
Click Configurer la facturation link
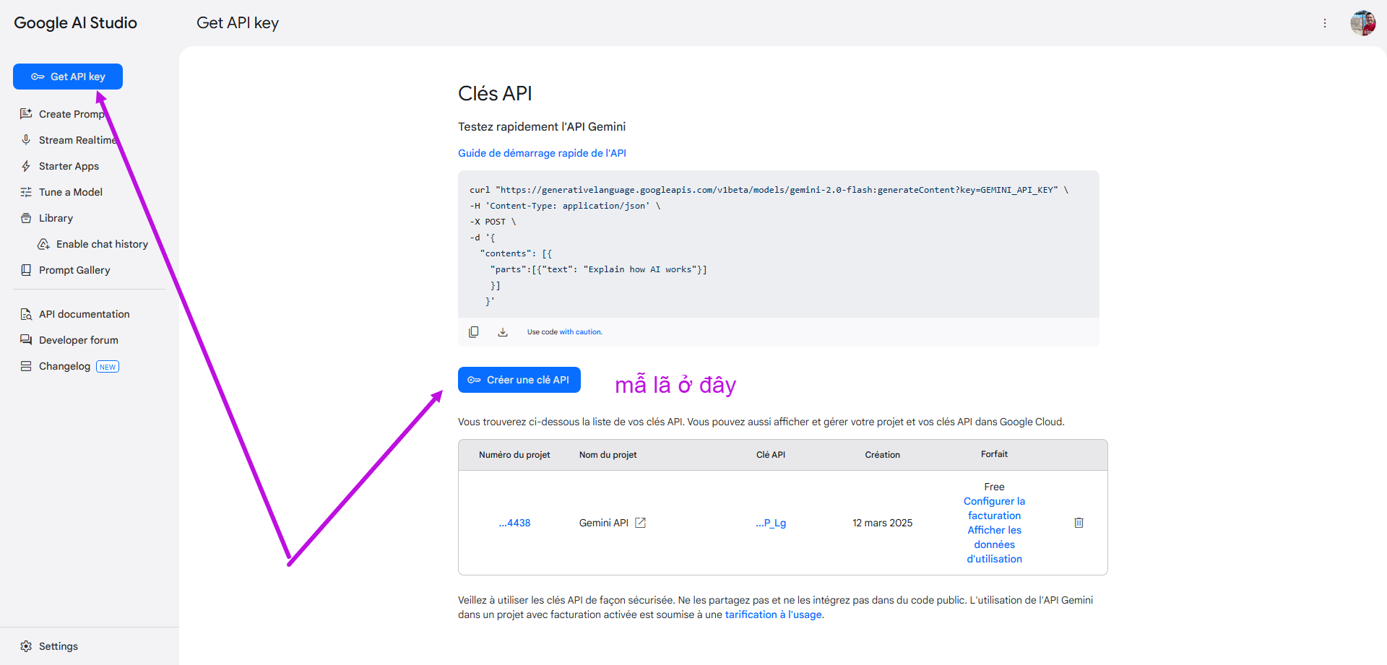(x=994, y=508)
